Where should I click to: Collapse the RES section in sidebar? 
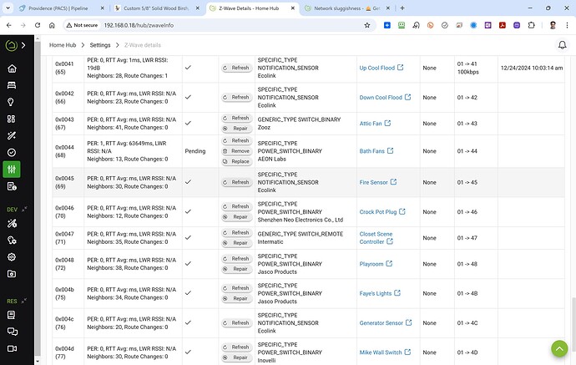pos(24,301)
